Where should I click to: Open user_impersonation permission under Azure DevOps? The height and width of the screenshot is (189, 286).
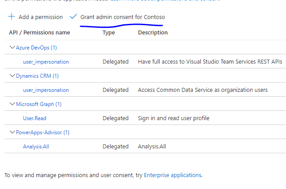tap(46, 62)
